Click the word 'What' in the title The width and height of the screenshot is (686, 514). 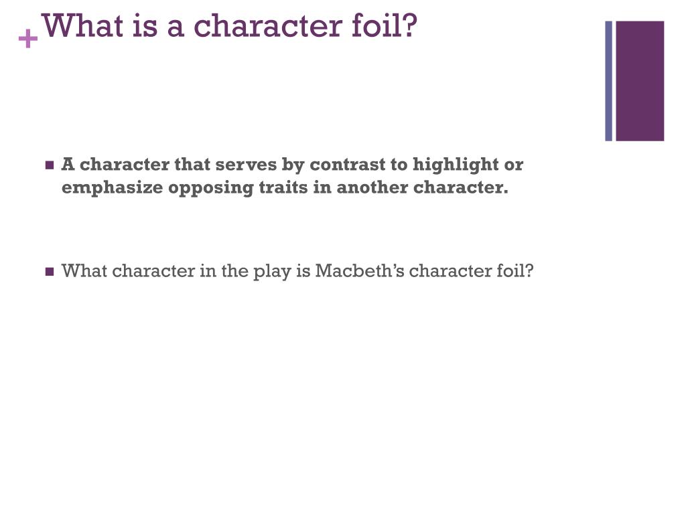tap(82, 25)
